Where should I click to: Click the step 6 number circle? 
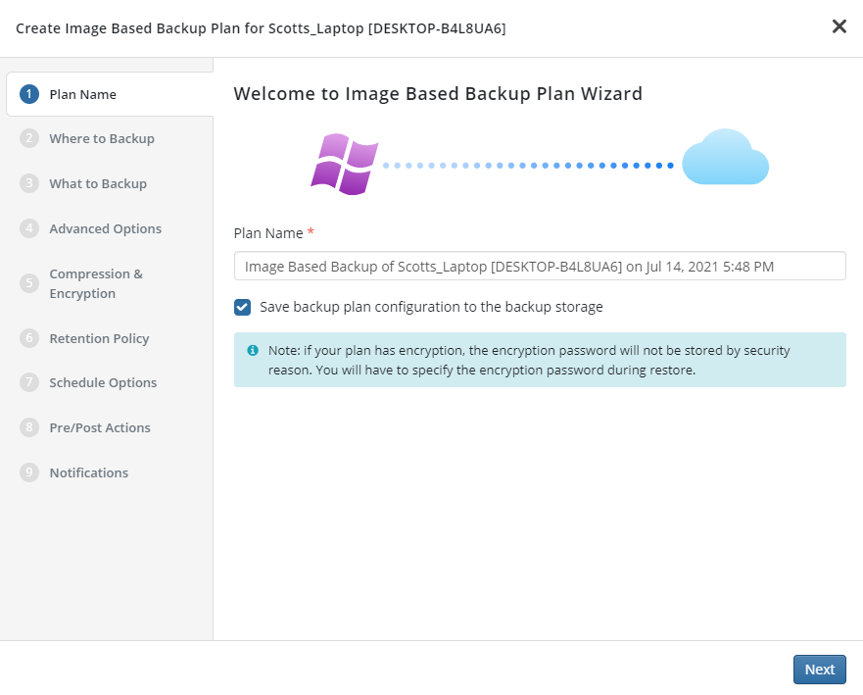(29, 337)
